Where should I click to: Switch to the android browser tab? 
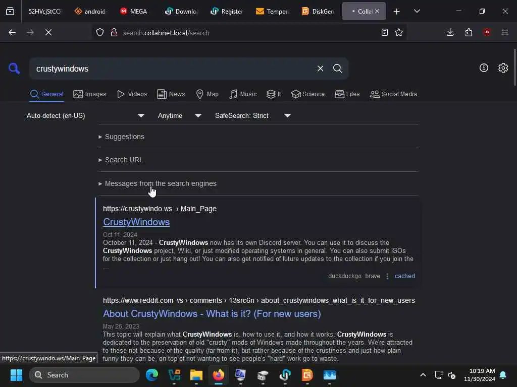90,12
